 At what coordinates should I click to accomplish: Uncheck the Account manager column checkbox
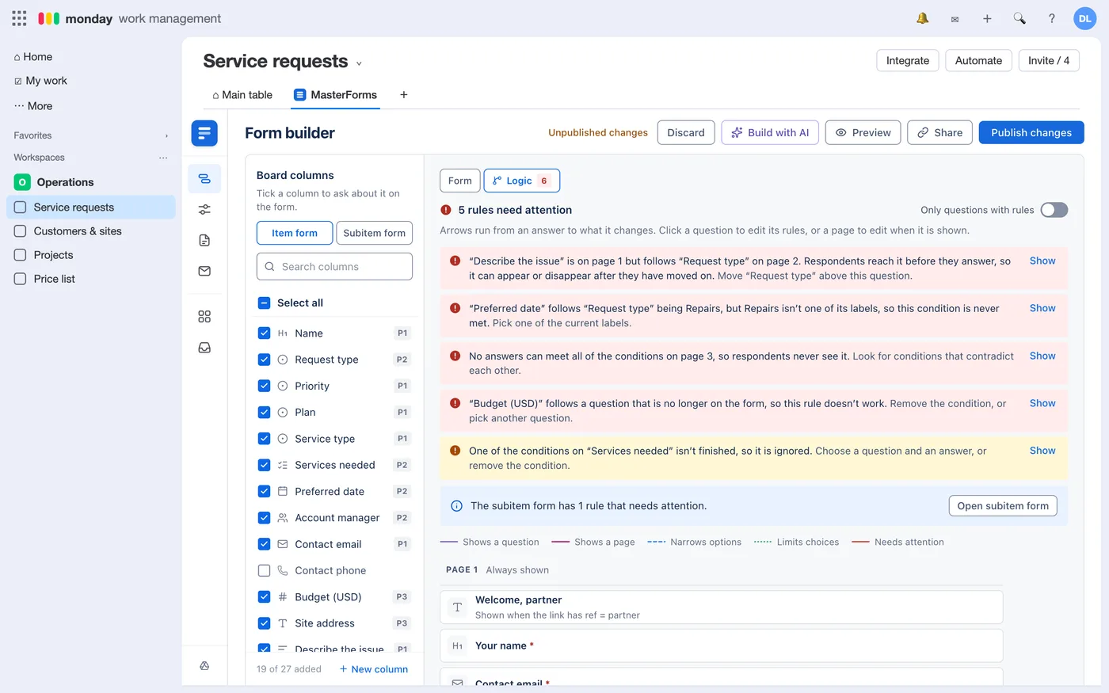pos(265,518)
